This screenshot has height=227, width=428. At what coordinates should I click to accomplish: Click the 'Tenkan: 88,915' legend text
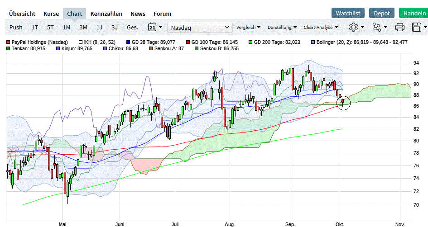tap(29, 48)
